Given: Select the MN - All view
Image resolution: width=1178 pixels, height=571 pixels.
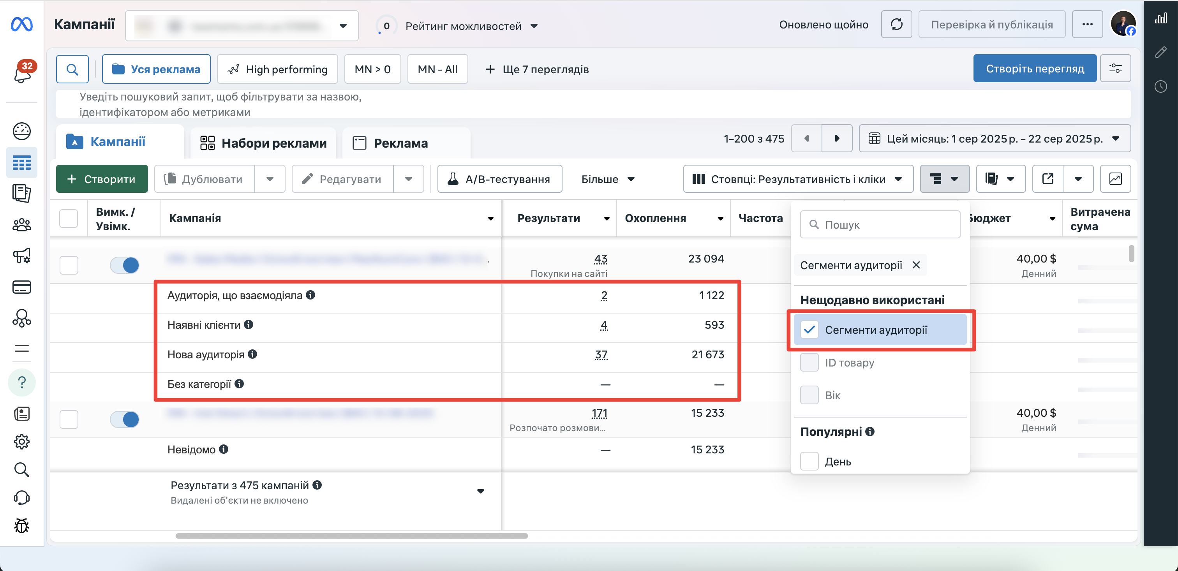Looking at the screenshot, I should [437, 69].
